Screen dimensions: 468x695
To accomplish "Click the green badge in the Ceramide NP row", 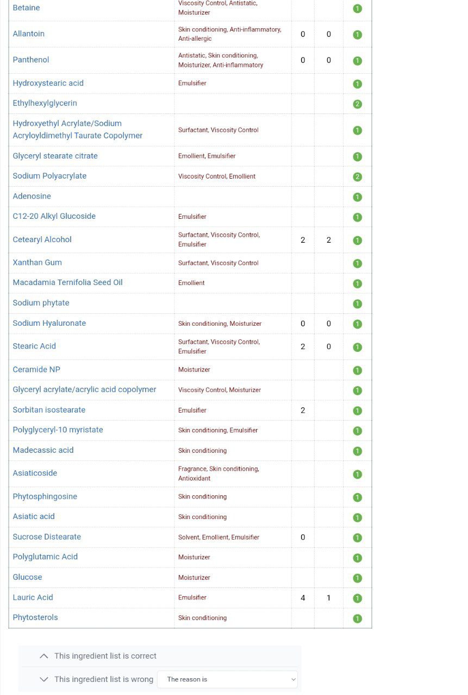I will click(357, 370).
